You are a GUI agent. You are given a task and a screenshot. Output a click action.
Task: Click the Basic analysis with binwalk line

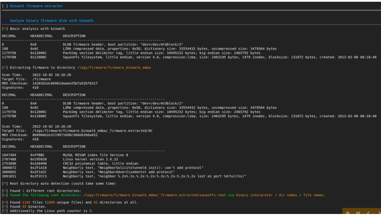coord(37,29)
